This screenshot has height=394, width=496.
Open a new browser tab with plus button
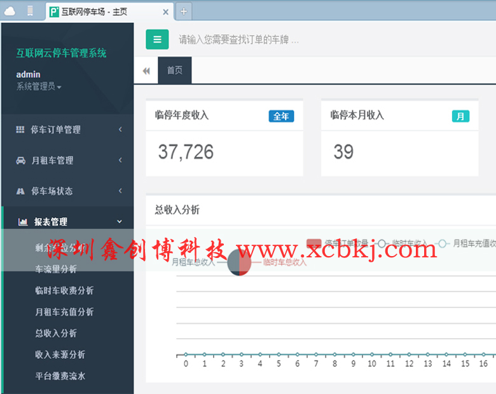[184, 11]
